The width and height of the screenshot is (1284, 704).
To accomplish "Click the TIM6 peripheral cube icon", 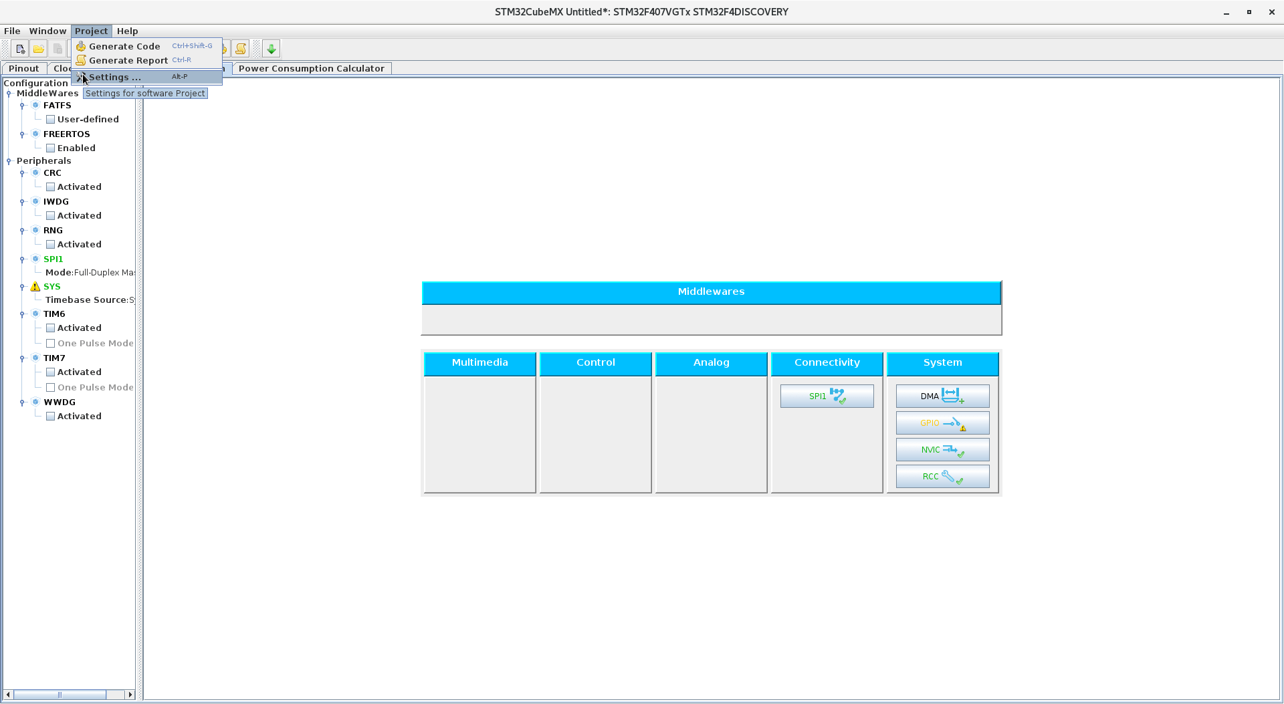I will point(35,314).
